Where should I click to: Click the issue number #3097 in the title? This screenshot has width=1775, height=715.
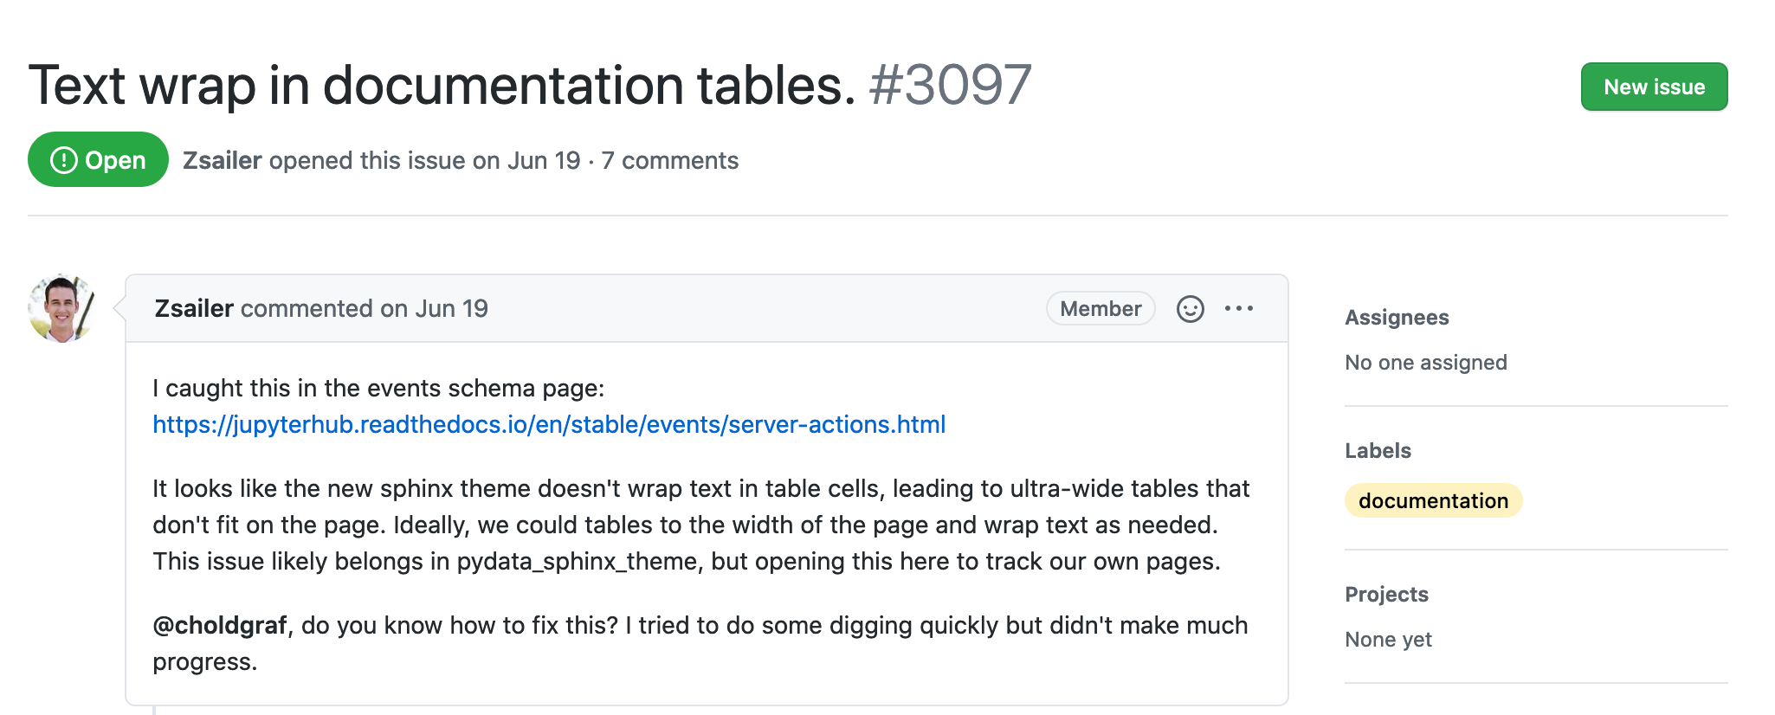(x=948, y=86)
